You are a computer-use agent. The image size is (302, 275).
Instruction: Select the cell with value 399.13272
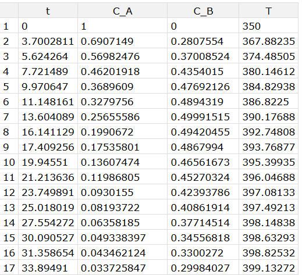[268, 267]
